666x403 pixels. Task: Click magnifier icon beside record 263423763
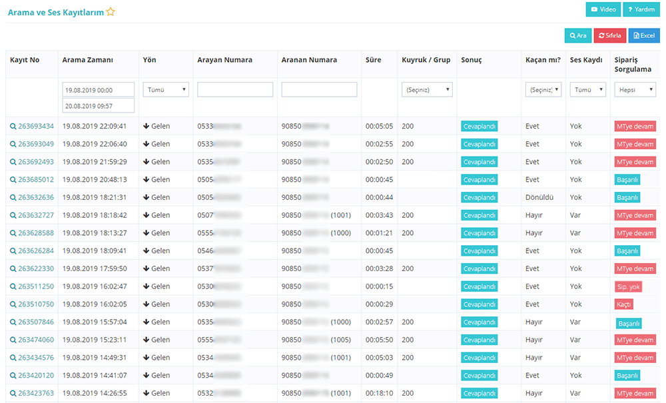click(13, 394)
